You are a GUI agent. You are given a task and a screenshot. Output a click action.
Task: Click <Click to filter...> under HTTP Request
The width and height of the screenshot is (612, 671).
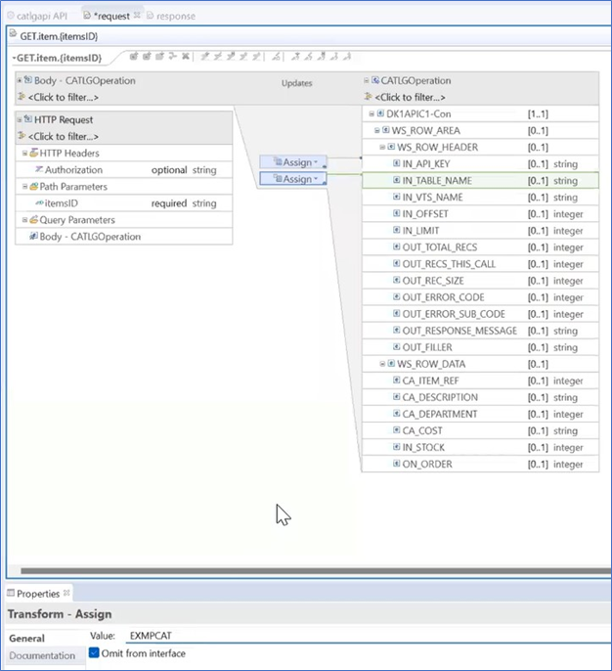coord(64,137)
